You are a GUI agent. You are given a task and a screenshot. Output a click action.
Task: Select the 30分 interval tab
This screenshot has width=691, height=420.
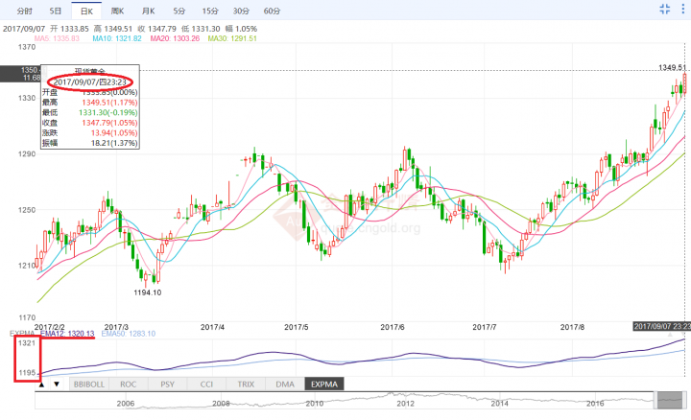(242, 10)
